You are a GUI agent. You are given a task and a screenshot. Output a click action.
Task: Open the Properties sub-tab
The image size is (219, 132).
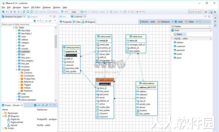click(x=66, y=22)
